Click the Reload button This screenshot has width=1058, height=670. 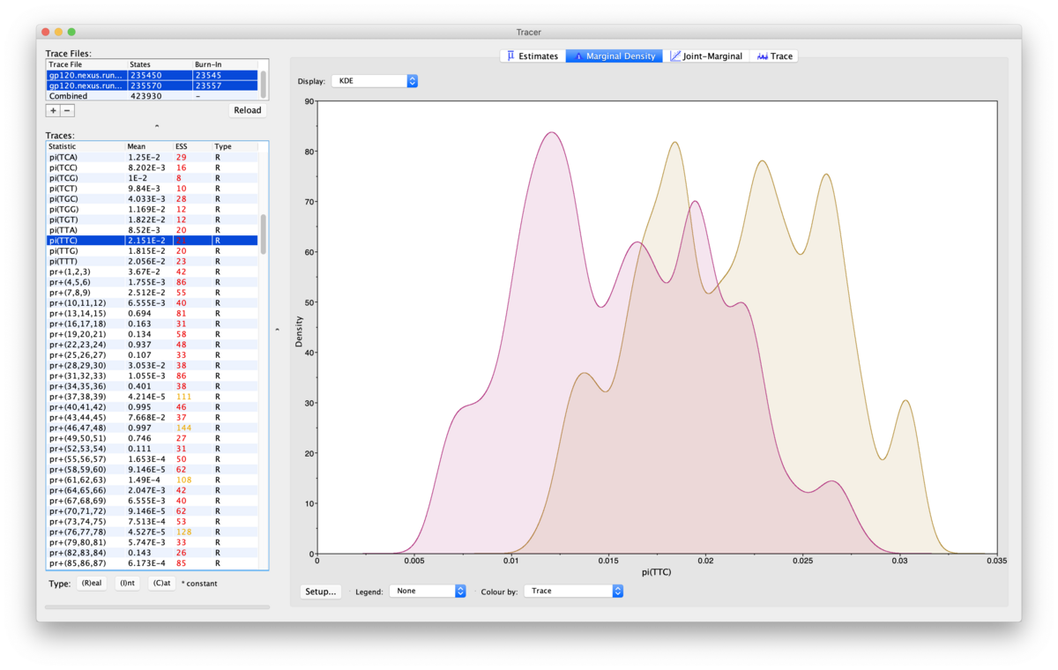pos(248,110)
